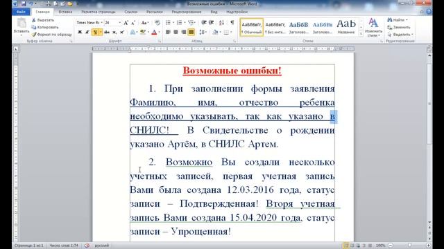Open the font size dropdown showing 24
444x249 pixels.
pyautogui.click(x=120, y=23)
